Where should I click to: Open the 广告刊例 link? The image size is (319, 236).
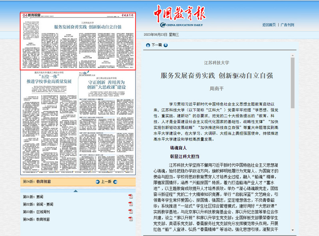[x=287, y=25]
